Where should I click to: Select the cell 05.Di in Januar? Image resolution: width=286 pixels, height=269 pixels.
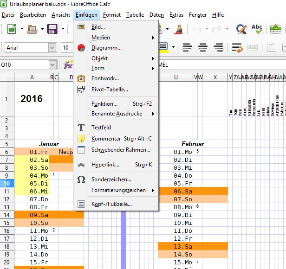pos(32,183)
